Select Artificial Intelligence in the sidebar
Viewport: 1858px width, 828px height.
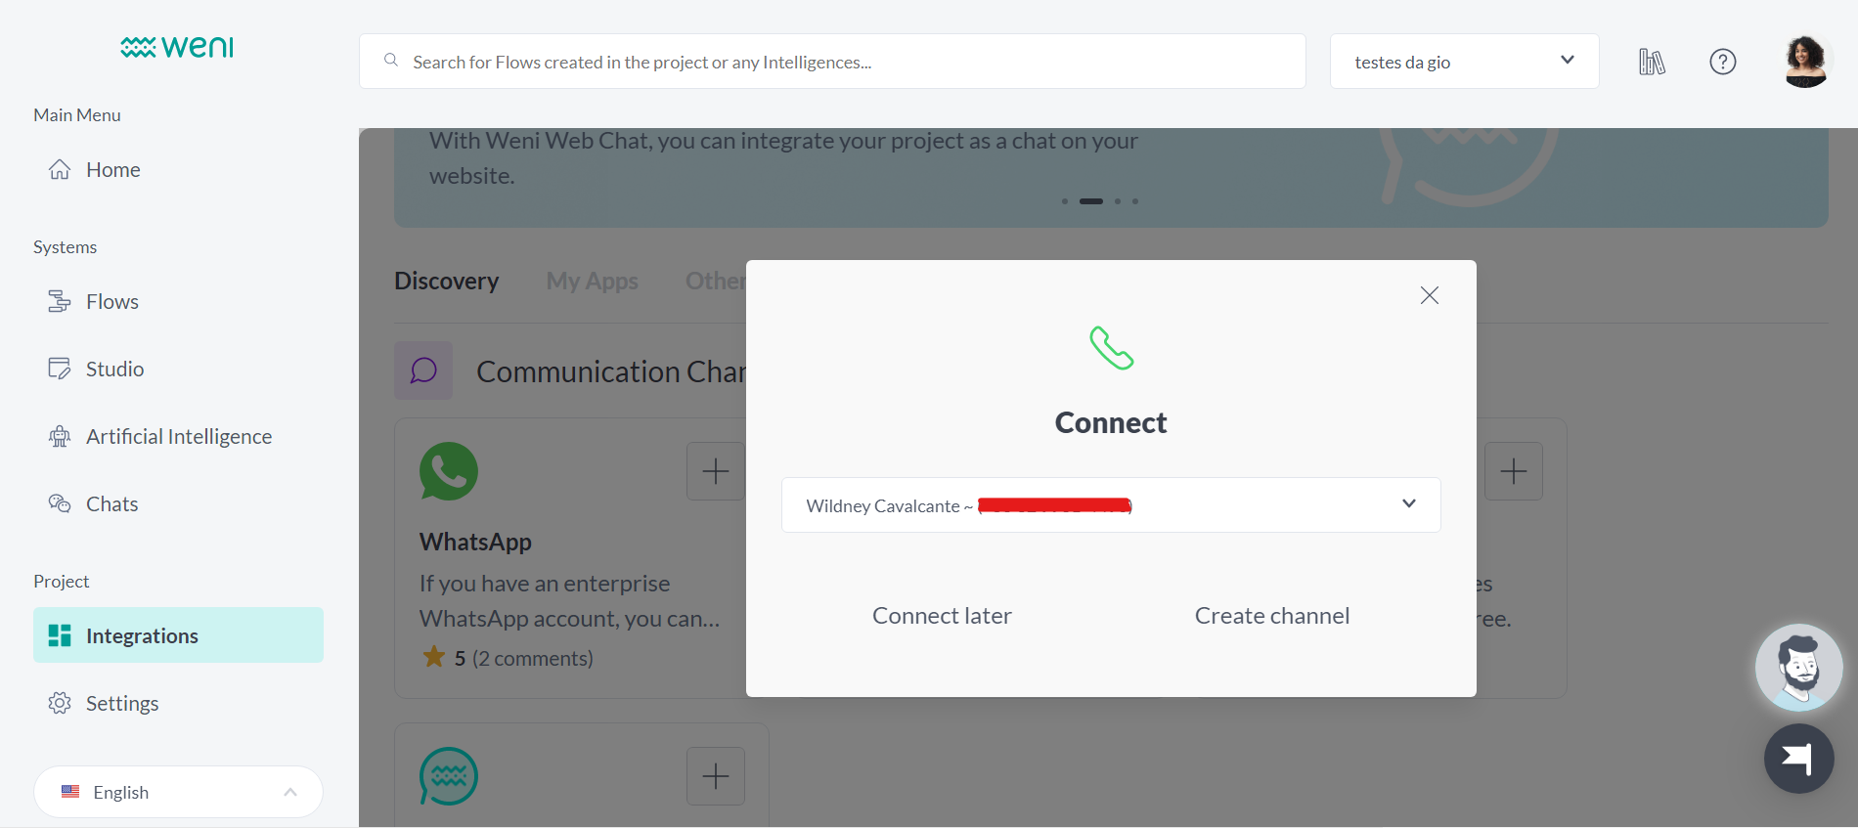click(178, 436)
